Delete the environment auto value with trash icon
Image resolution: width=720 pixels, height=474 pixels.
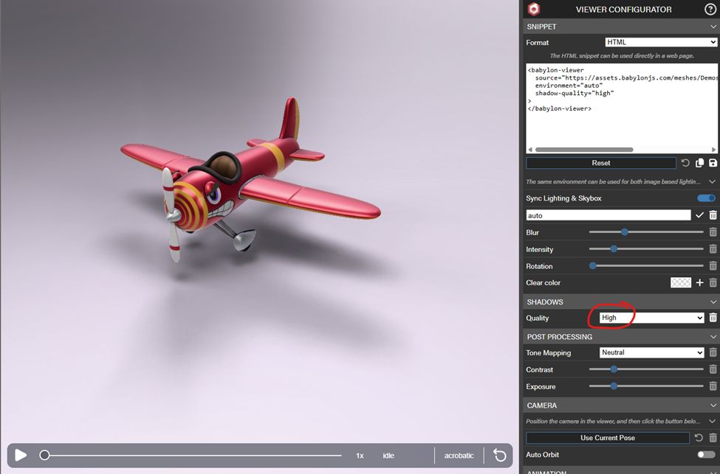click(x=713, y=215)
